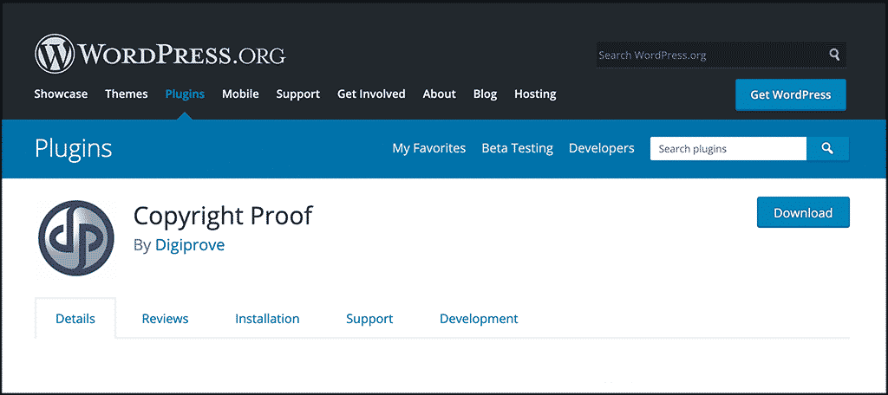This screenshot has width=888, height=395.
Task: Switch to the Installation tab
Action: pyautogui.click(x=267, y=319)
